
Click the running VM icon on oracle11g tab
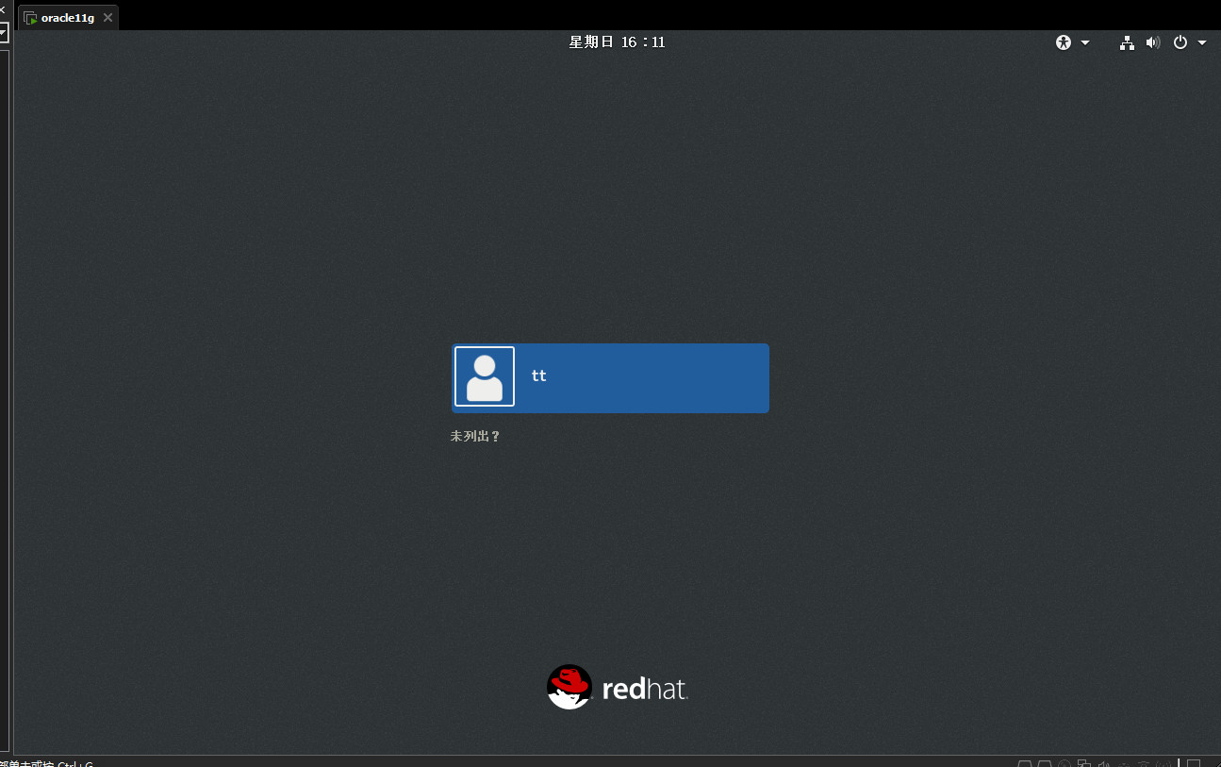[x=30, y=18]
